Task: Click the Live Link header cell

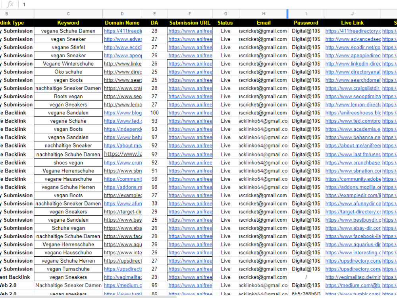Action: click(353, 23)
